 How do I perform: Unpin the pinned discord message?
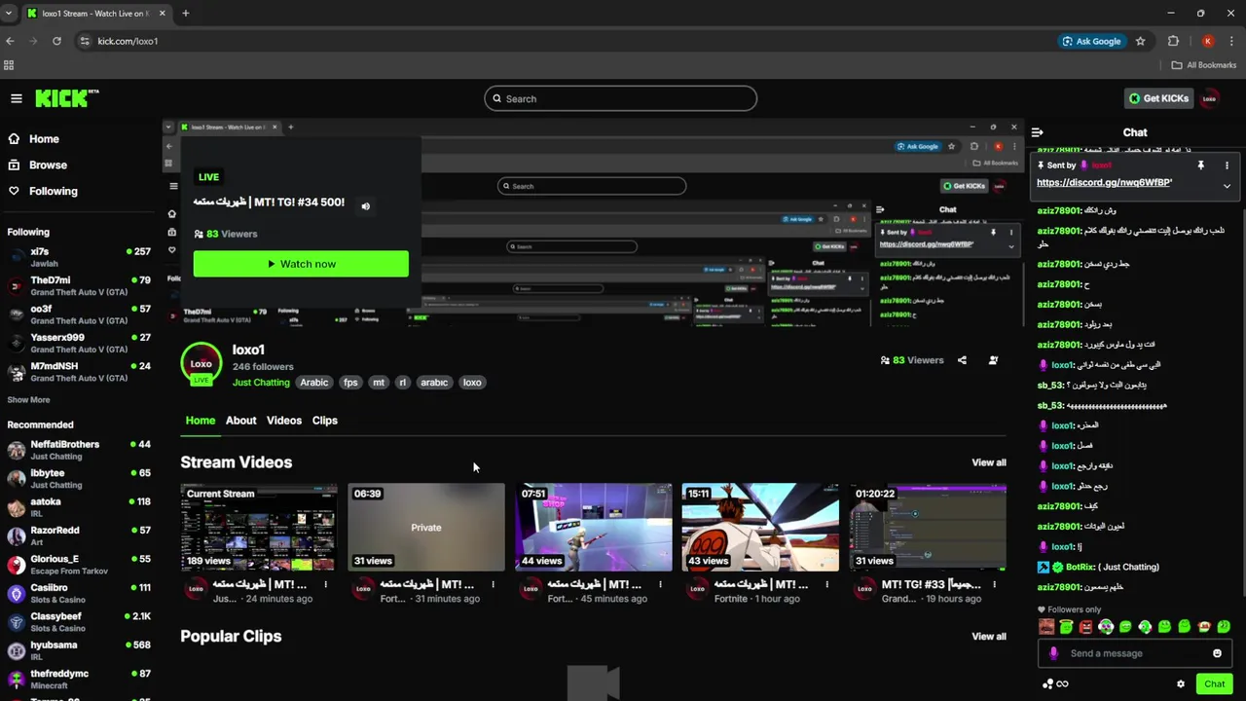[1200, 166]
